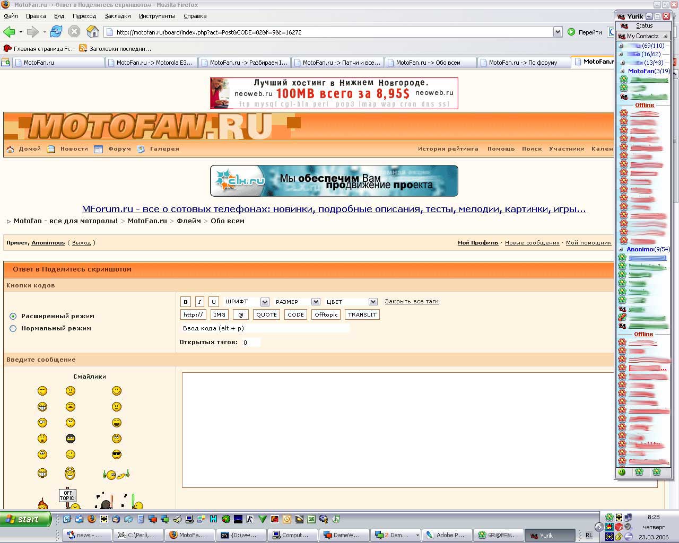Expand ICQ group showing (69/110)
This screenshot has width=679, height=543.
pyautogui.click(x=621, y=46)
